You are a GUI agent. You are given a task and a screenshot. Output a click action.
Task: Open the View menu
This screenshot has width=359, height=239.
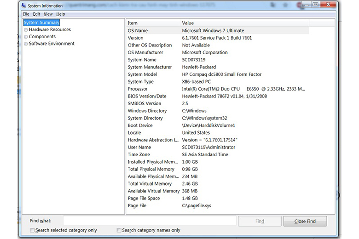48,14
